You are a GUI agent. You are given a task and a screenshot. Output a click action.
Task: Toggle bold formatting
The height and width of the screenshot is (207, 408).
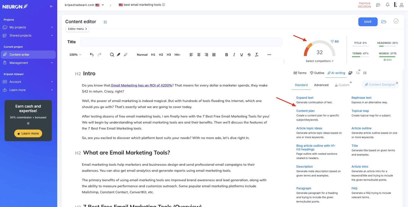[226, 54]
